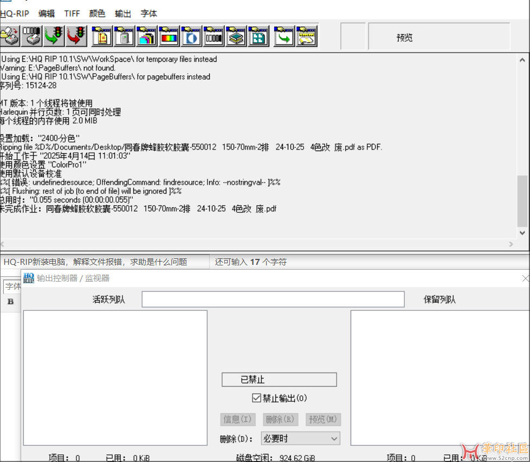Stop inputs with red arrow traffic light
This screenshot has height=462, width=530.
coord(77,35)
